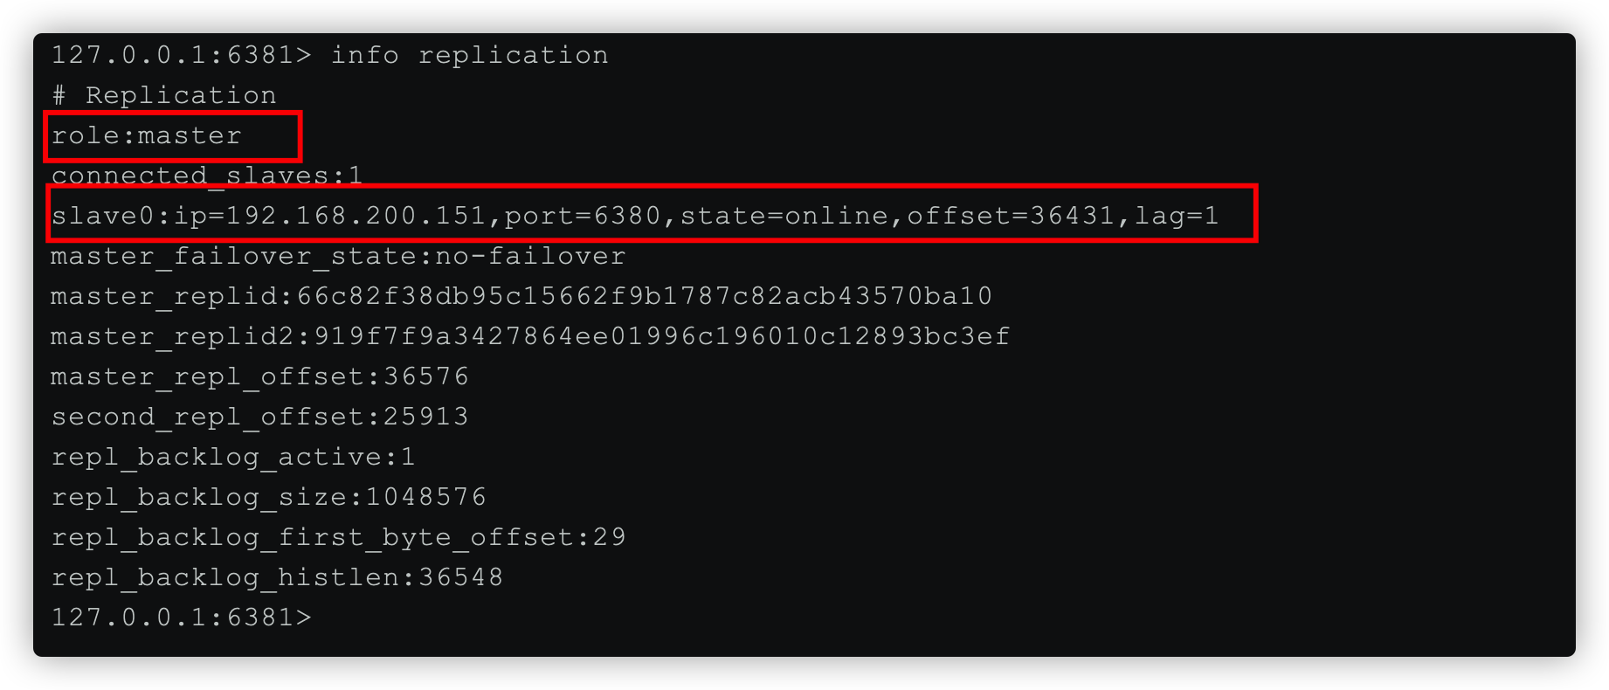Click port=6380 in the slave0 line
The width and height of the screenshot is (1609, 690).
(x=583, y=216)
